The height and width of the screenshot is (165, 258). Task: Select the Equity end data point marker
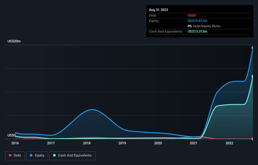point(253,48)
